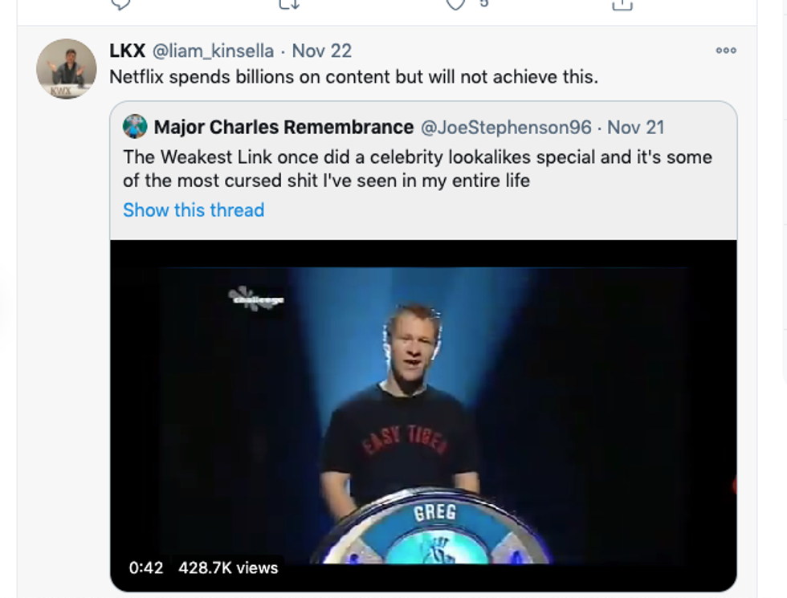This screenshot has height=598, width=787.
Task: Click the quoted tweet text about Weakest Link
Action: coord(417,169)
